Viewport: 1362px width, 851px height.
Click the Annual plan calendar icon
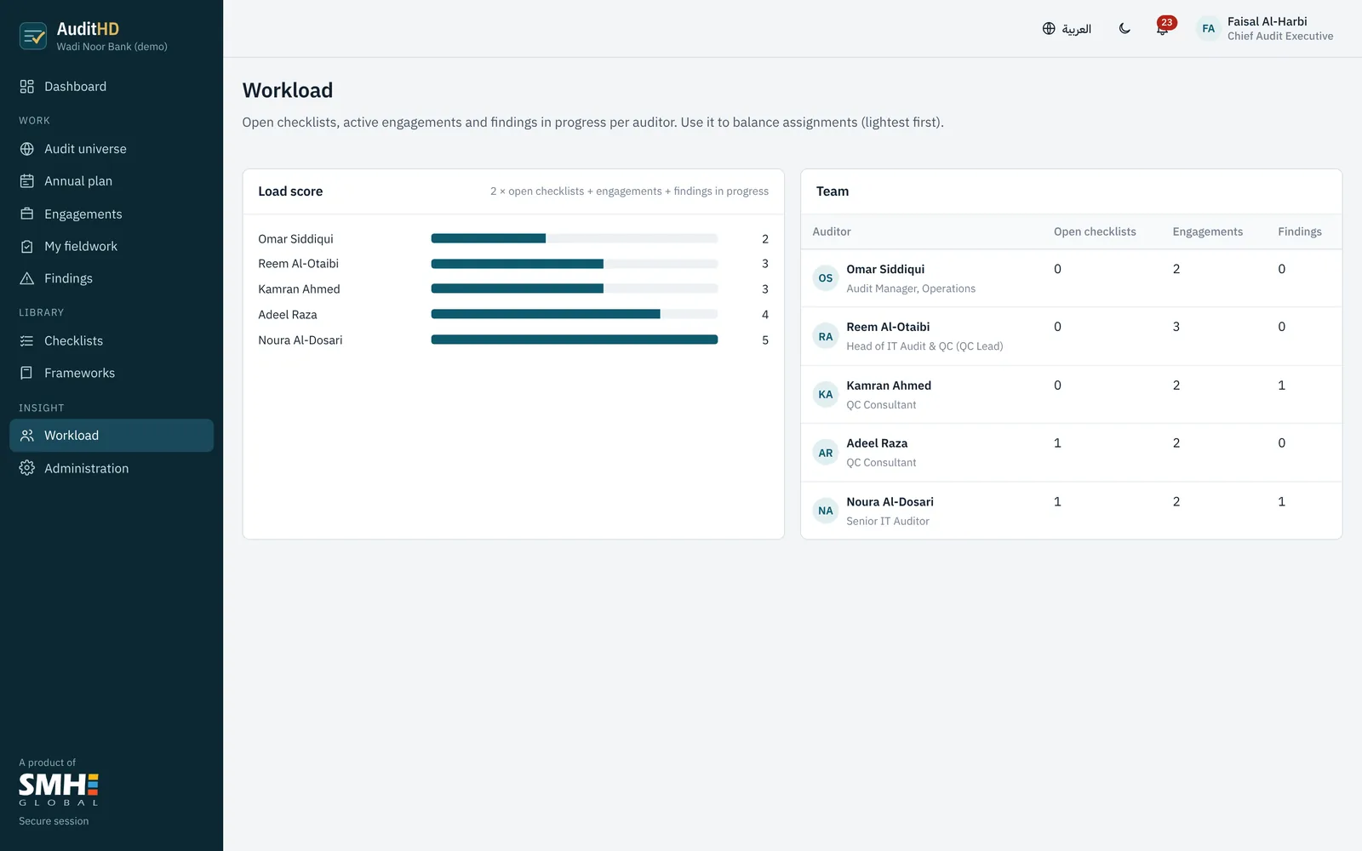coord(27,181)
